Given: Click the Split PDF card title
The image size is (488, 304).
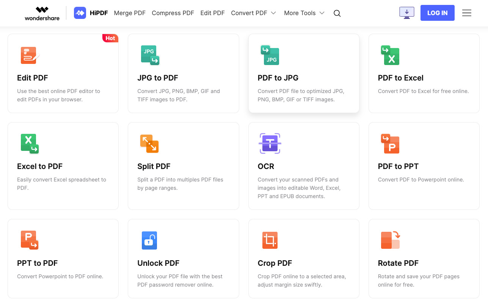Looking at the screenshot, I should click(154, 166).
